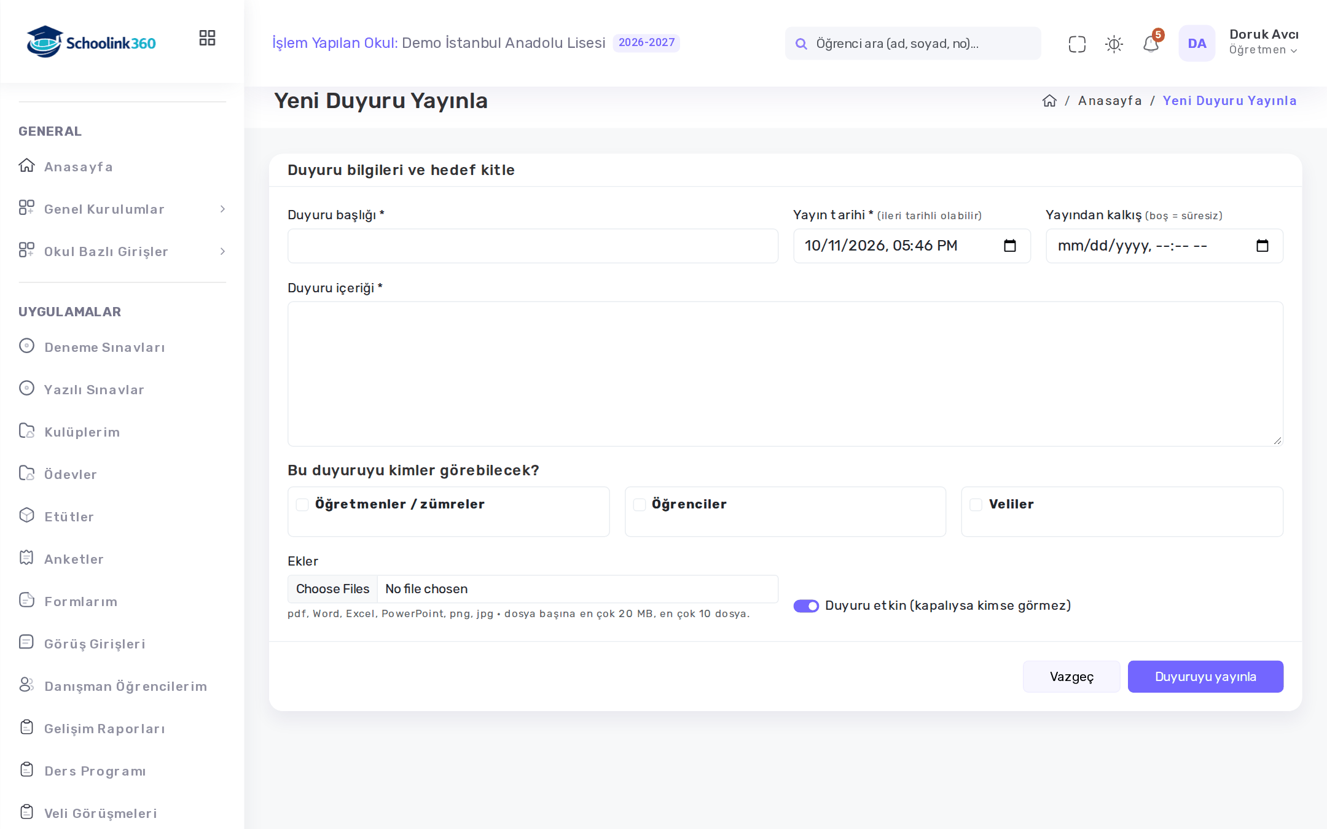Open calendar picker for Yayından kalkış
The width and height of the screenshot is (1327, 829).
pyautogui.click(x=1262, y=246)
